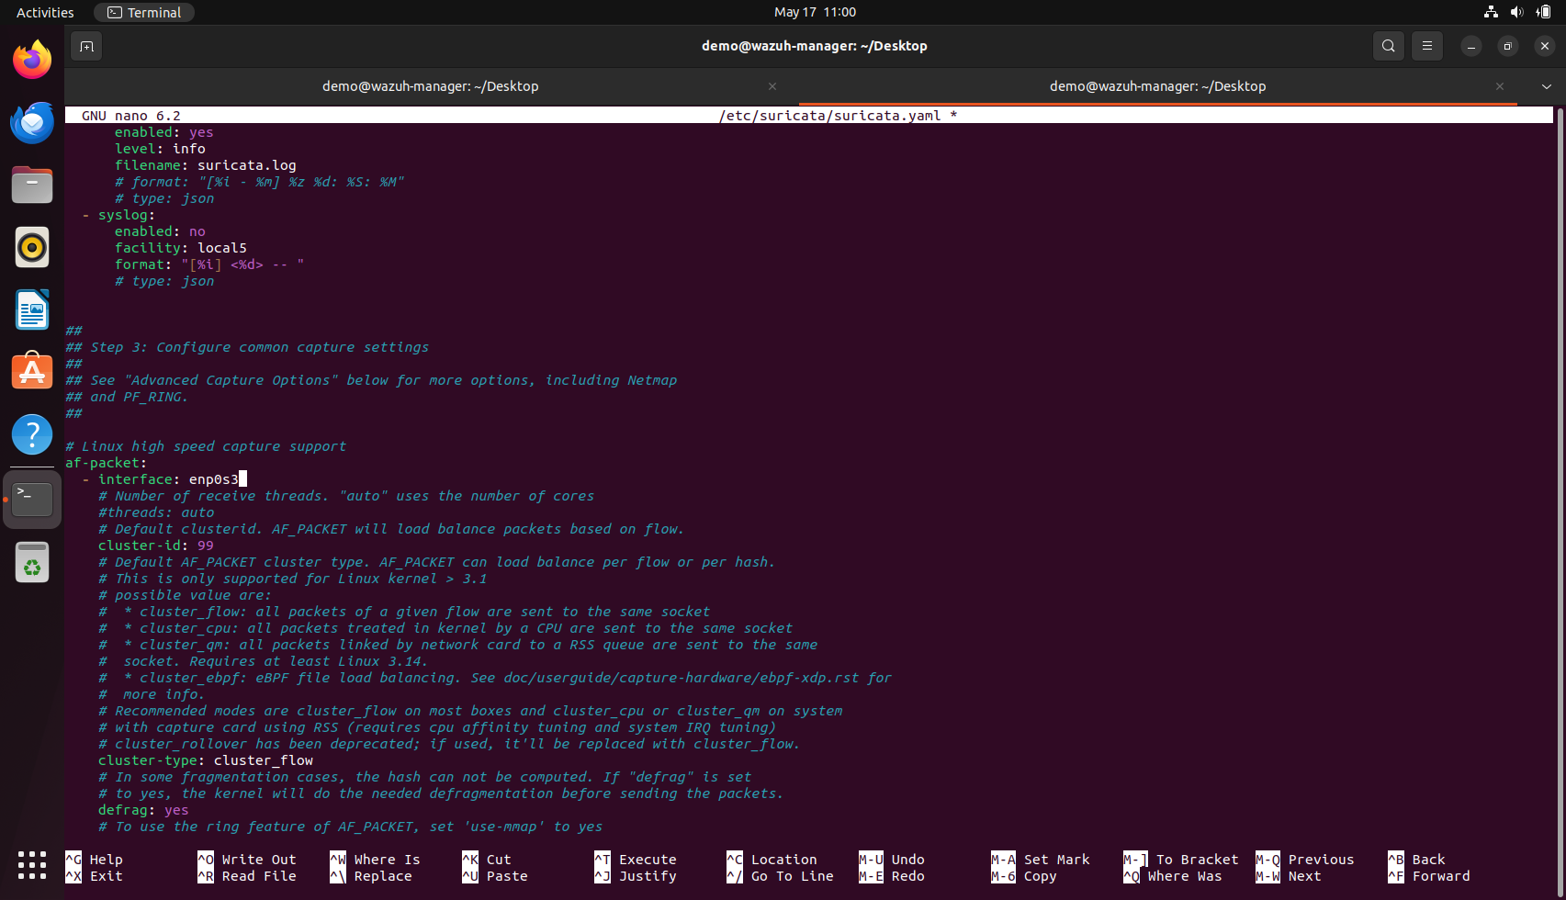Image resolution: width=1566 pixels, height=900 pixels.
Task: Click the ^\ Replace shortcut label
Action: [x=371, y=876]
